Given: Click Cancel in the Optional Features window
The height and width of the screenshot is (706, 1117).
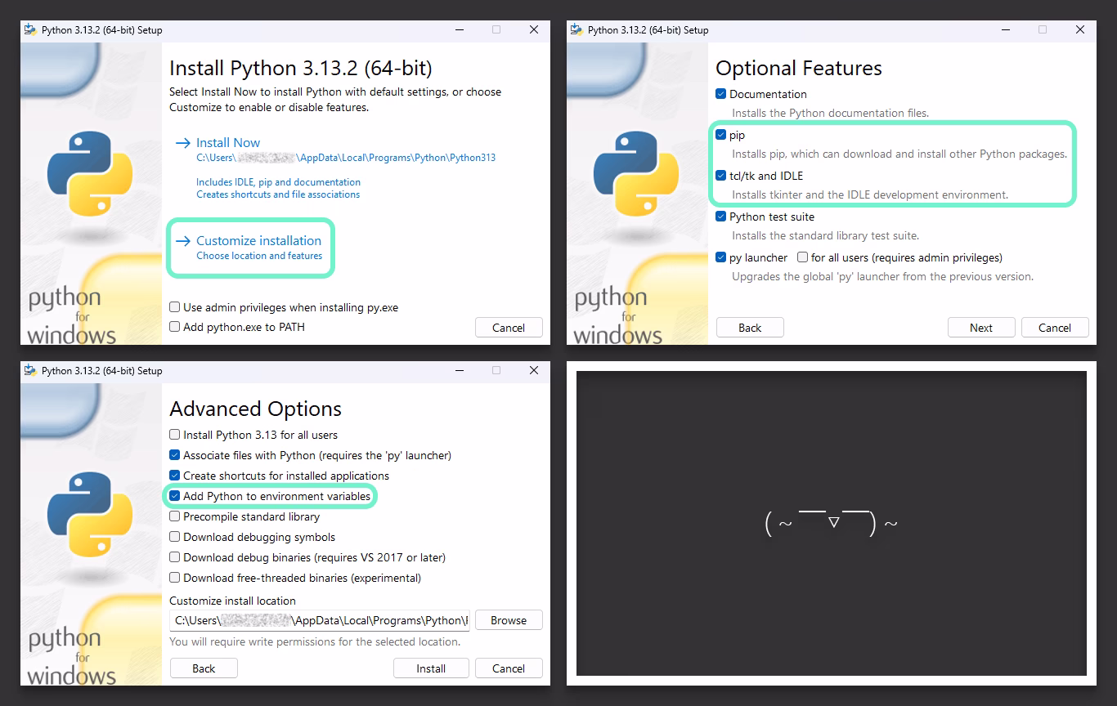Looking at the screenshot, I should click(x=1055, y=328).
